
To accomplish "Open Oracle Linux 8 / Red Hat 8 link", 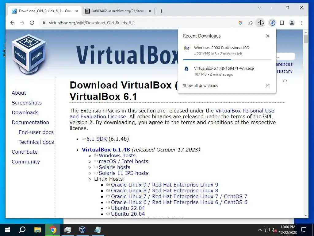I will [164, 191].
